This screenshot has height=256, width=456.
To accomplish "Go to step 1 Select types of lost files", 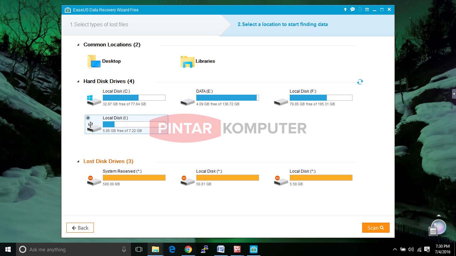I will click(99, 24).
